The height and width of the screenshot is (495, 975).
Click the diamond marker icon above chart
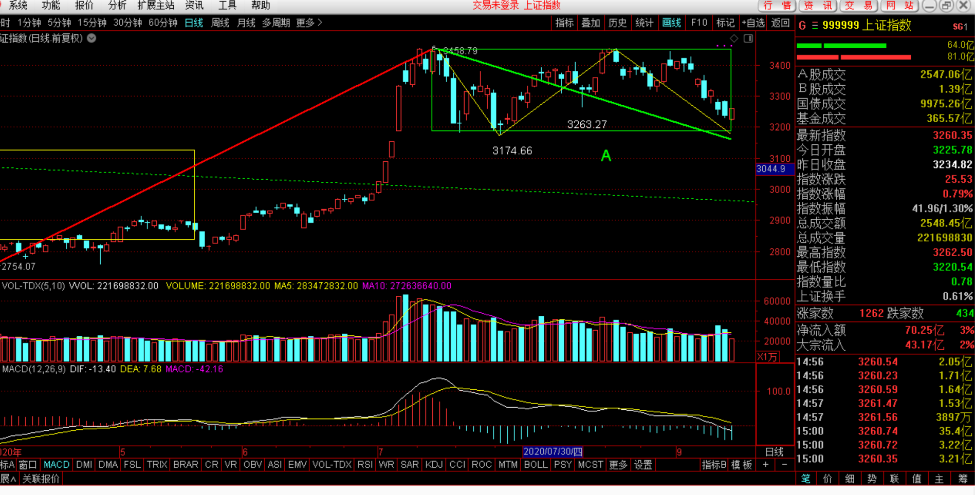[734, 39]
